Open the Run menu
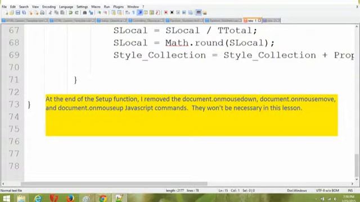 [107, 7]
